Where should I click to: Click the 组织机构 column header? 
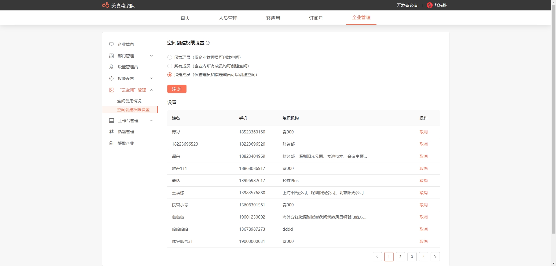(x=290, y=118)
